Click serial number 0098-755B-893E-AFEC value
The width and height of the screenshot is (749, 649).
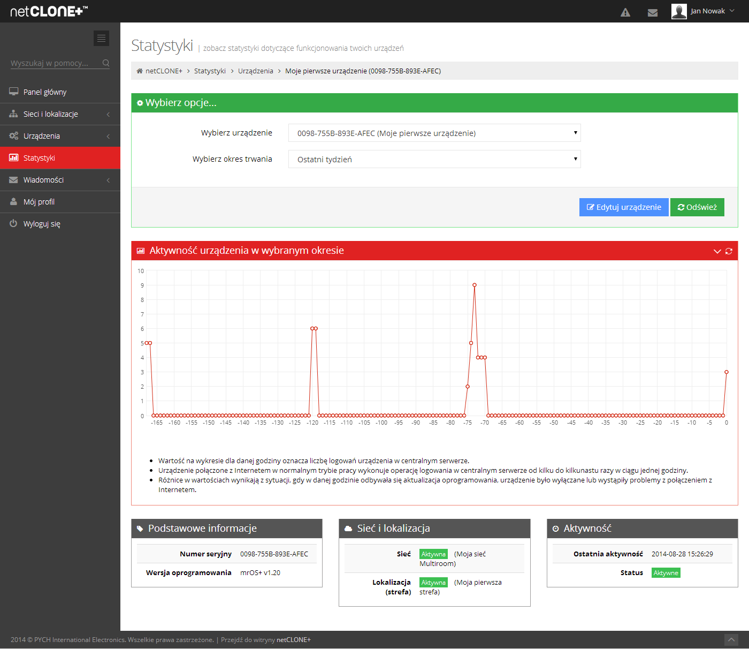pyautogui.click(x=274, y=554)
